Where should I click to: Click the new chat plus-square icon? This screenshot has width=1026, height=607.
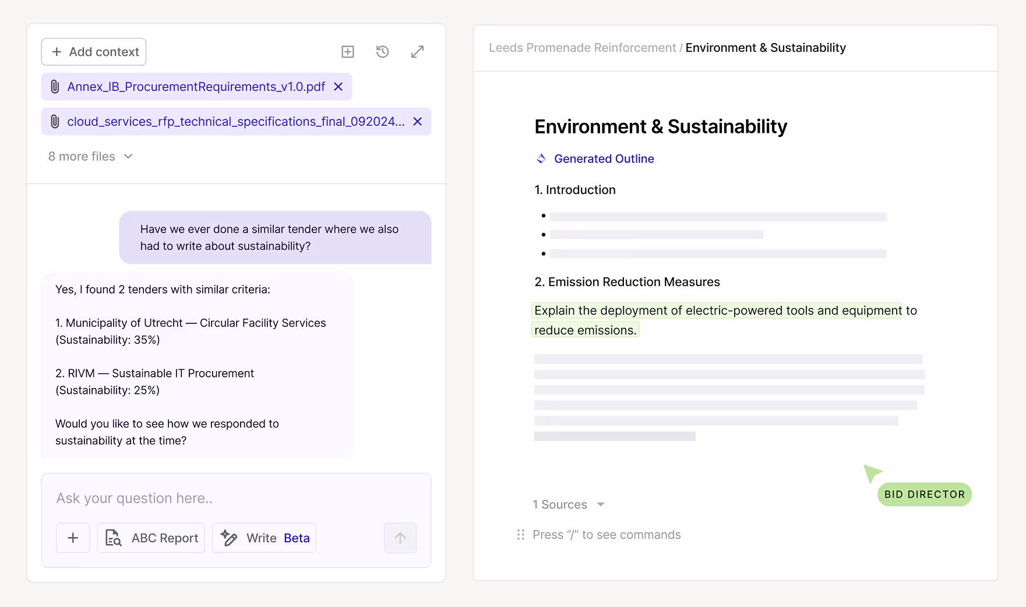(348, 52)
